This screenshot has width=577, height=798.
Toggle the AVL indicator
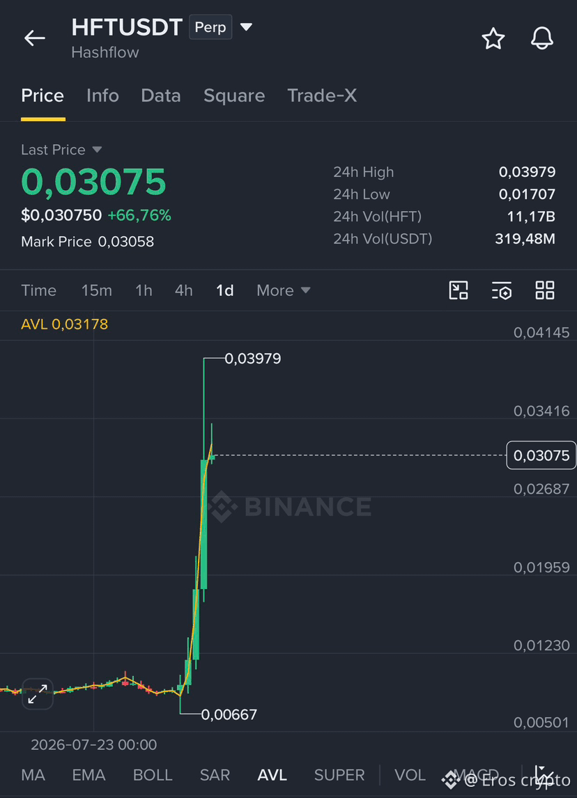coord(272,775)
